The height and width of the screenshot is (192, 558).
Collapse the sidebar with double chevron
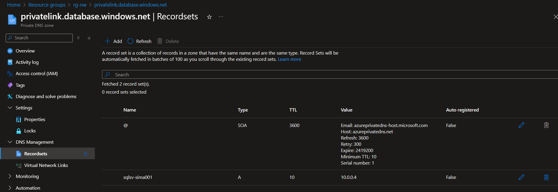[x=89, y=38]
